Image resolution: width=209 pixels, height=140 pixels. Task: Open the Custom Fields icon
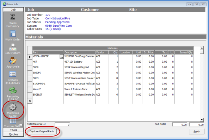pyautogui.click(x=13, y=121)
